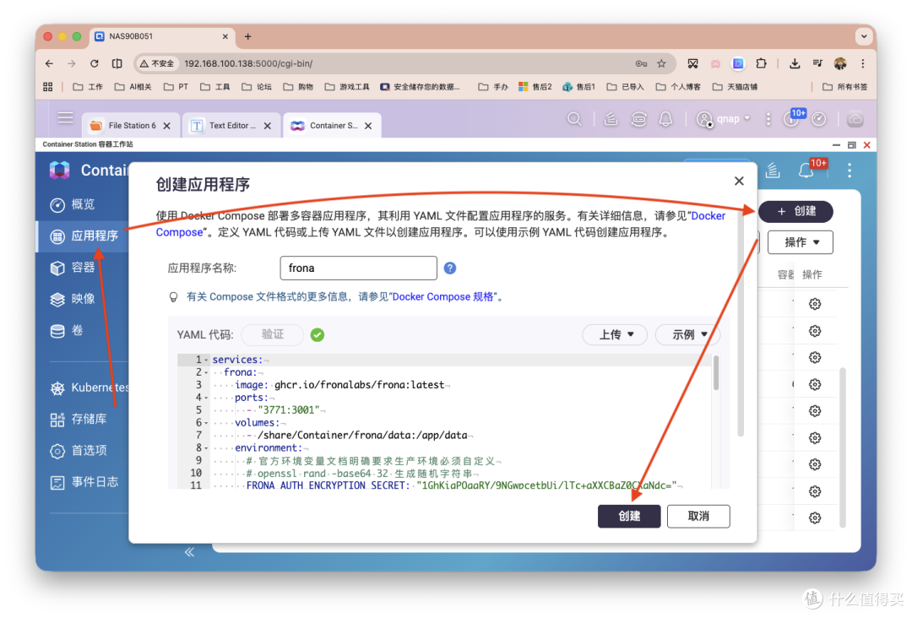Open Container Station task stack icon
Image resolution: width=912 pixels, height=618 pixels.
click(773, 171)
